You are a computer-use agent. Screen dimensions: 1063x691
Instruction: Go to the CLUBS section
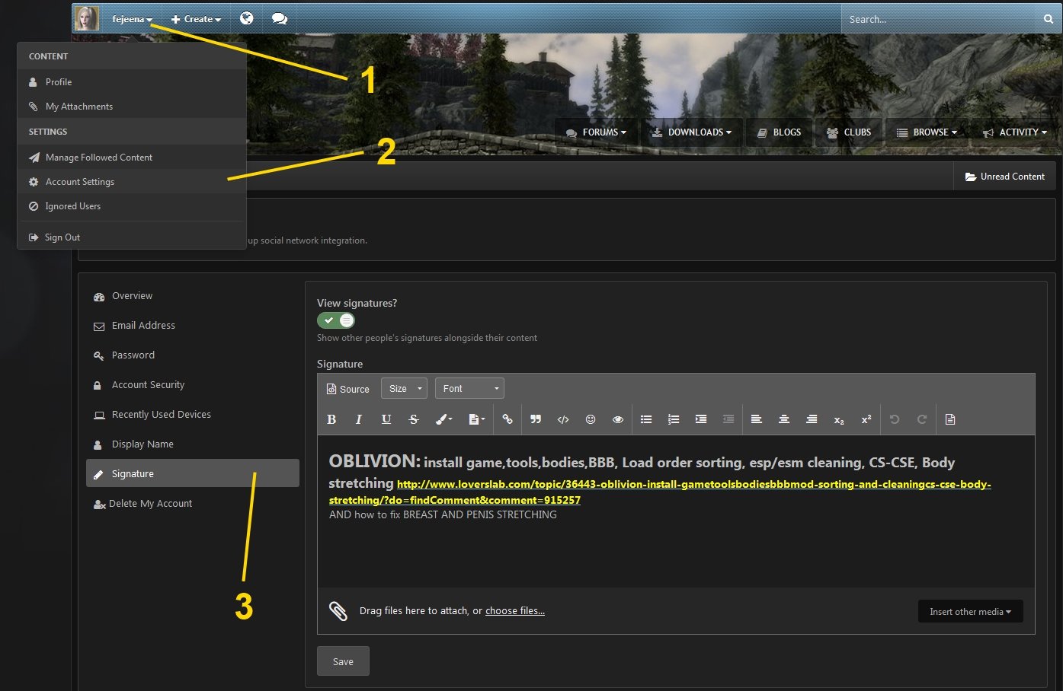pyautogui.click(x=849, y=132)
